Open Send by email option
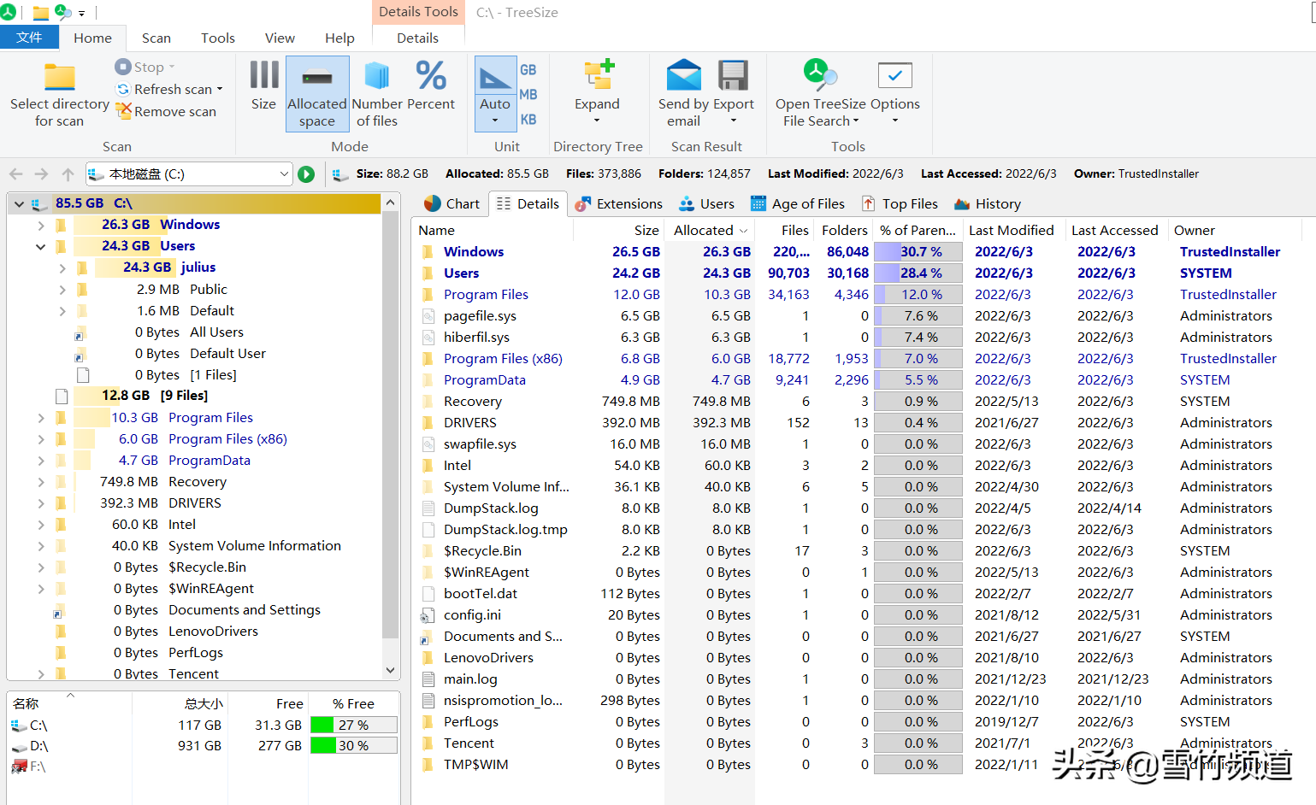1316x805 pixels. pos(683,85)
